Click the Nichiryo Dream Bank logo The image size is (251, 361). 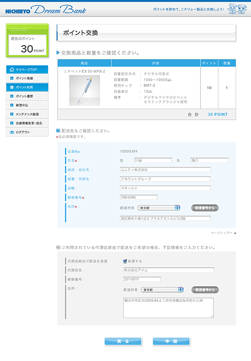click(45, 10)
